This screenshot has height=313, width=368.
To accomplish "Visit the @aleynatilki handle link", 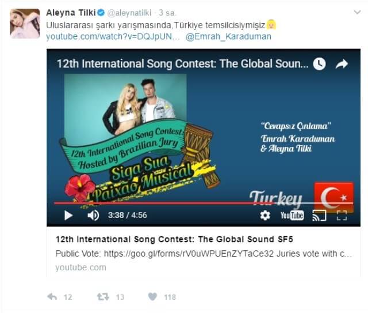I will coord(129,13).
